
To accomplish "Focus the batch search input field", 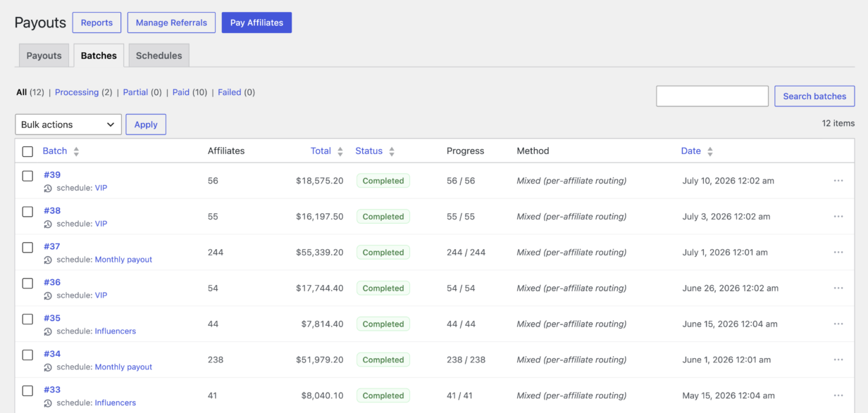I will pos(712,96).
